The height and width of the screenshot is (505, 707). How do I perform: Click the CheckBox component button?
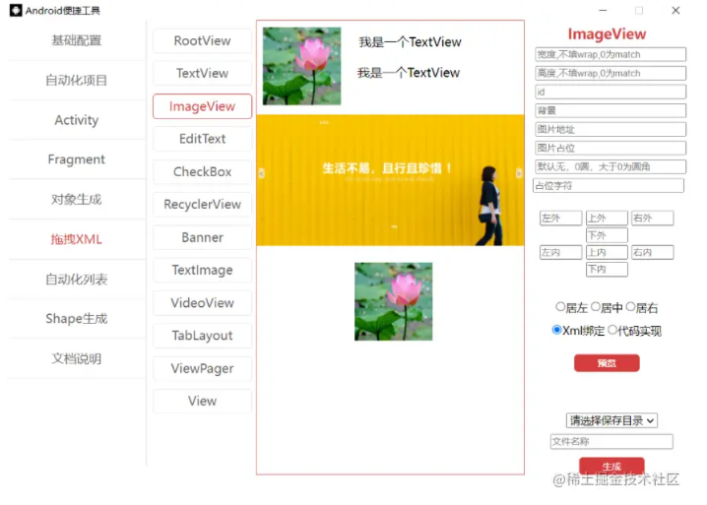[203, 172]
